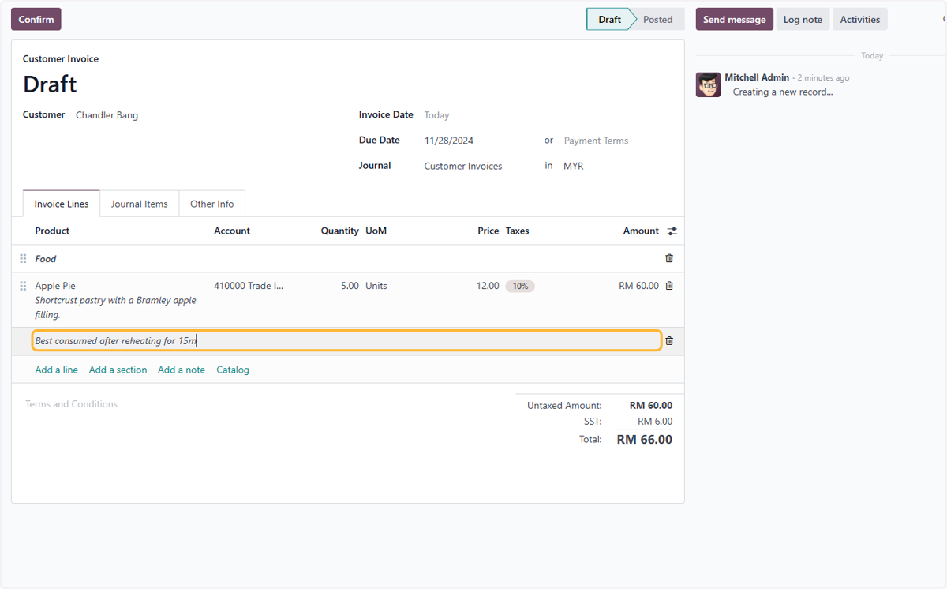Edit the Customer field Chandler Bang
The height and width of the screenshot is (589, 947).
click(x=107, y=115)
